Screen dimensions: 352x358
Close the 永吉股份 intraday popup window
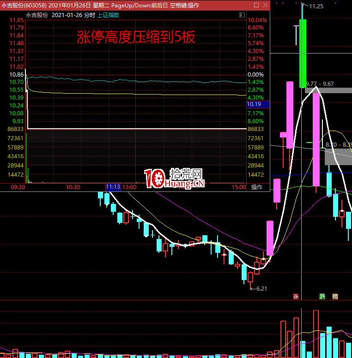pyautogui.click(x=265, y=5)
